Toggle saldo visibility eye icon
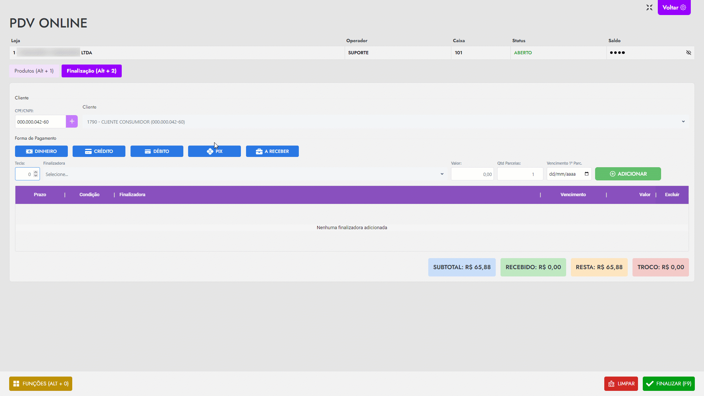The width and height of the screenshot is (704, 396). pyautogui.click(x=688, y=53)
